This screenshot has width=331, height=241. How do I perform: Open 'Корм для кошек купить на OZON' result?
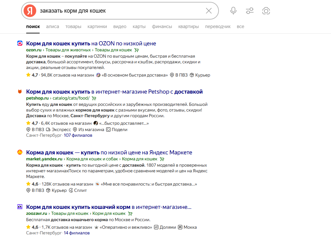(x=91, y=43)
